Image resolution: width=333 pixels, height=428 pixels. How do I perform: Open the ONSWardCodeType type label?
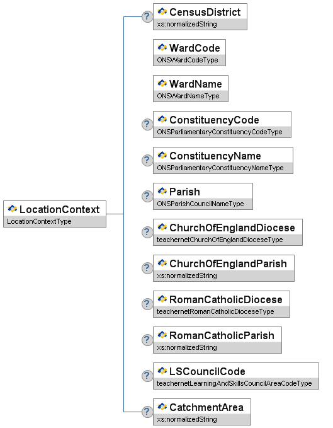(188, 60)
